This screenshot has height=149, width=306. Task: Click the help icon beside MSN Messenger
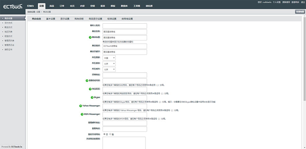[82, 114]
